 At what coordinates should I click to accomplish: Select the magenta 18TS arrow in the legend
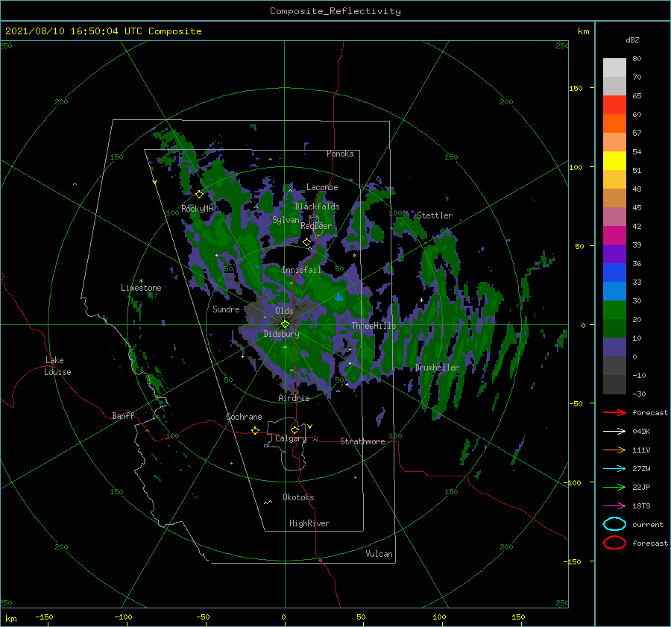coord(614,506)
